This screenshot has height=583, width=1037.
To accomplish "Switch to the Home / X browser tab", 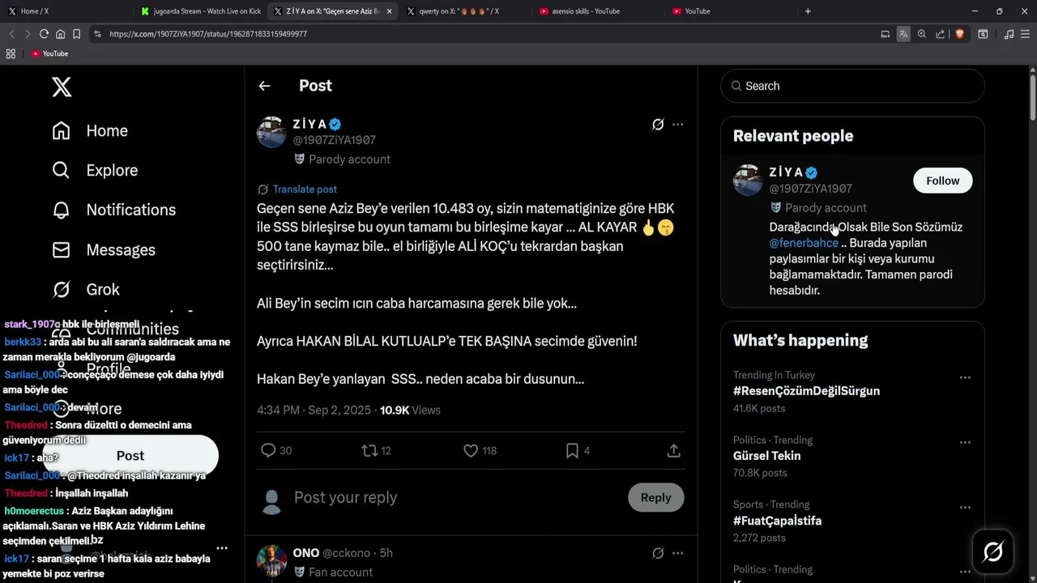I will (x=65, y=11).
